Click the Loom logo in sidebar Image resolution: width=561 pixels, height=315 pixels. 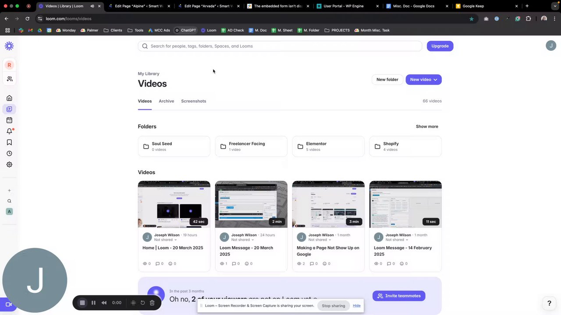9,46
